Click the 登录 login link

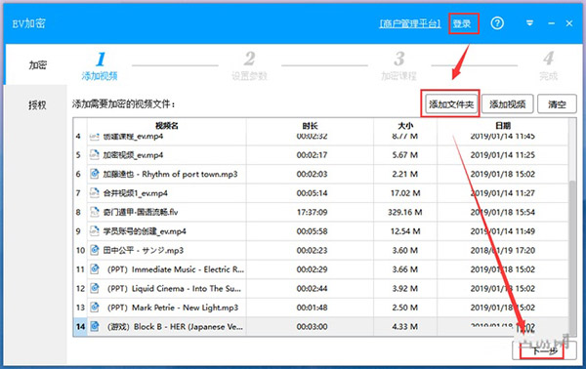coord(462,23)
